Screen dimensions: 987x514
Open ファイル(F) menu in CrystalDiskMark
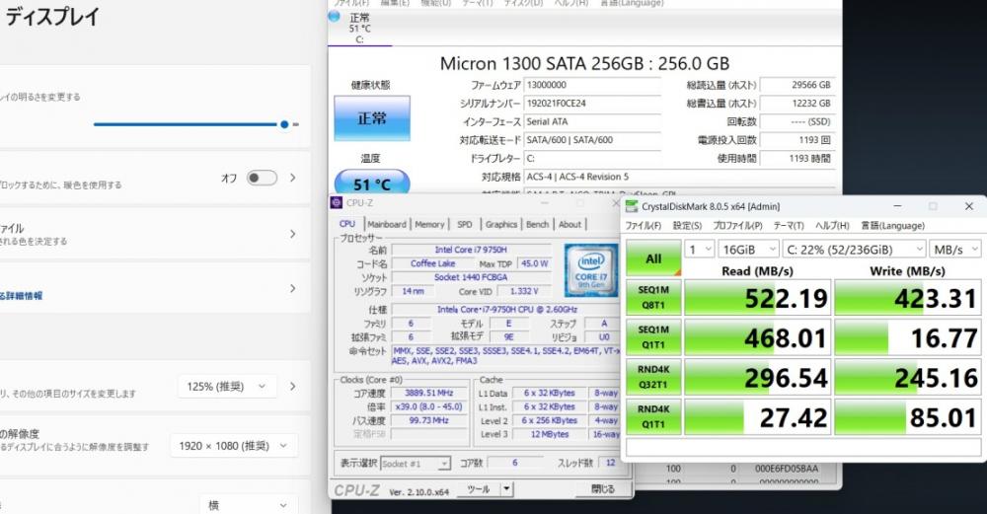(644, 226)
